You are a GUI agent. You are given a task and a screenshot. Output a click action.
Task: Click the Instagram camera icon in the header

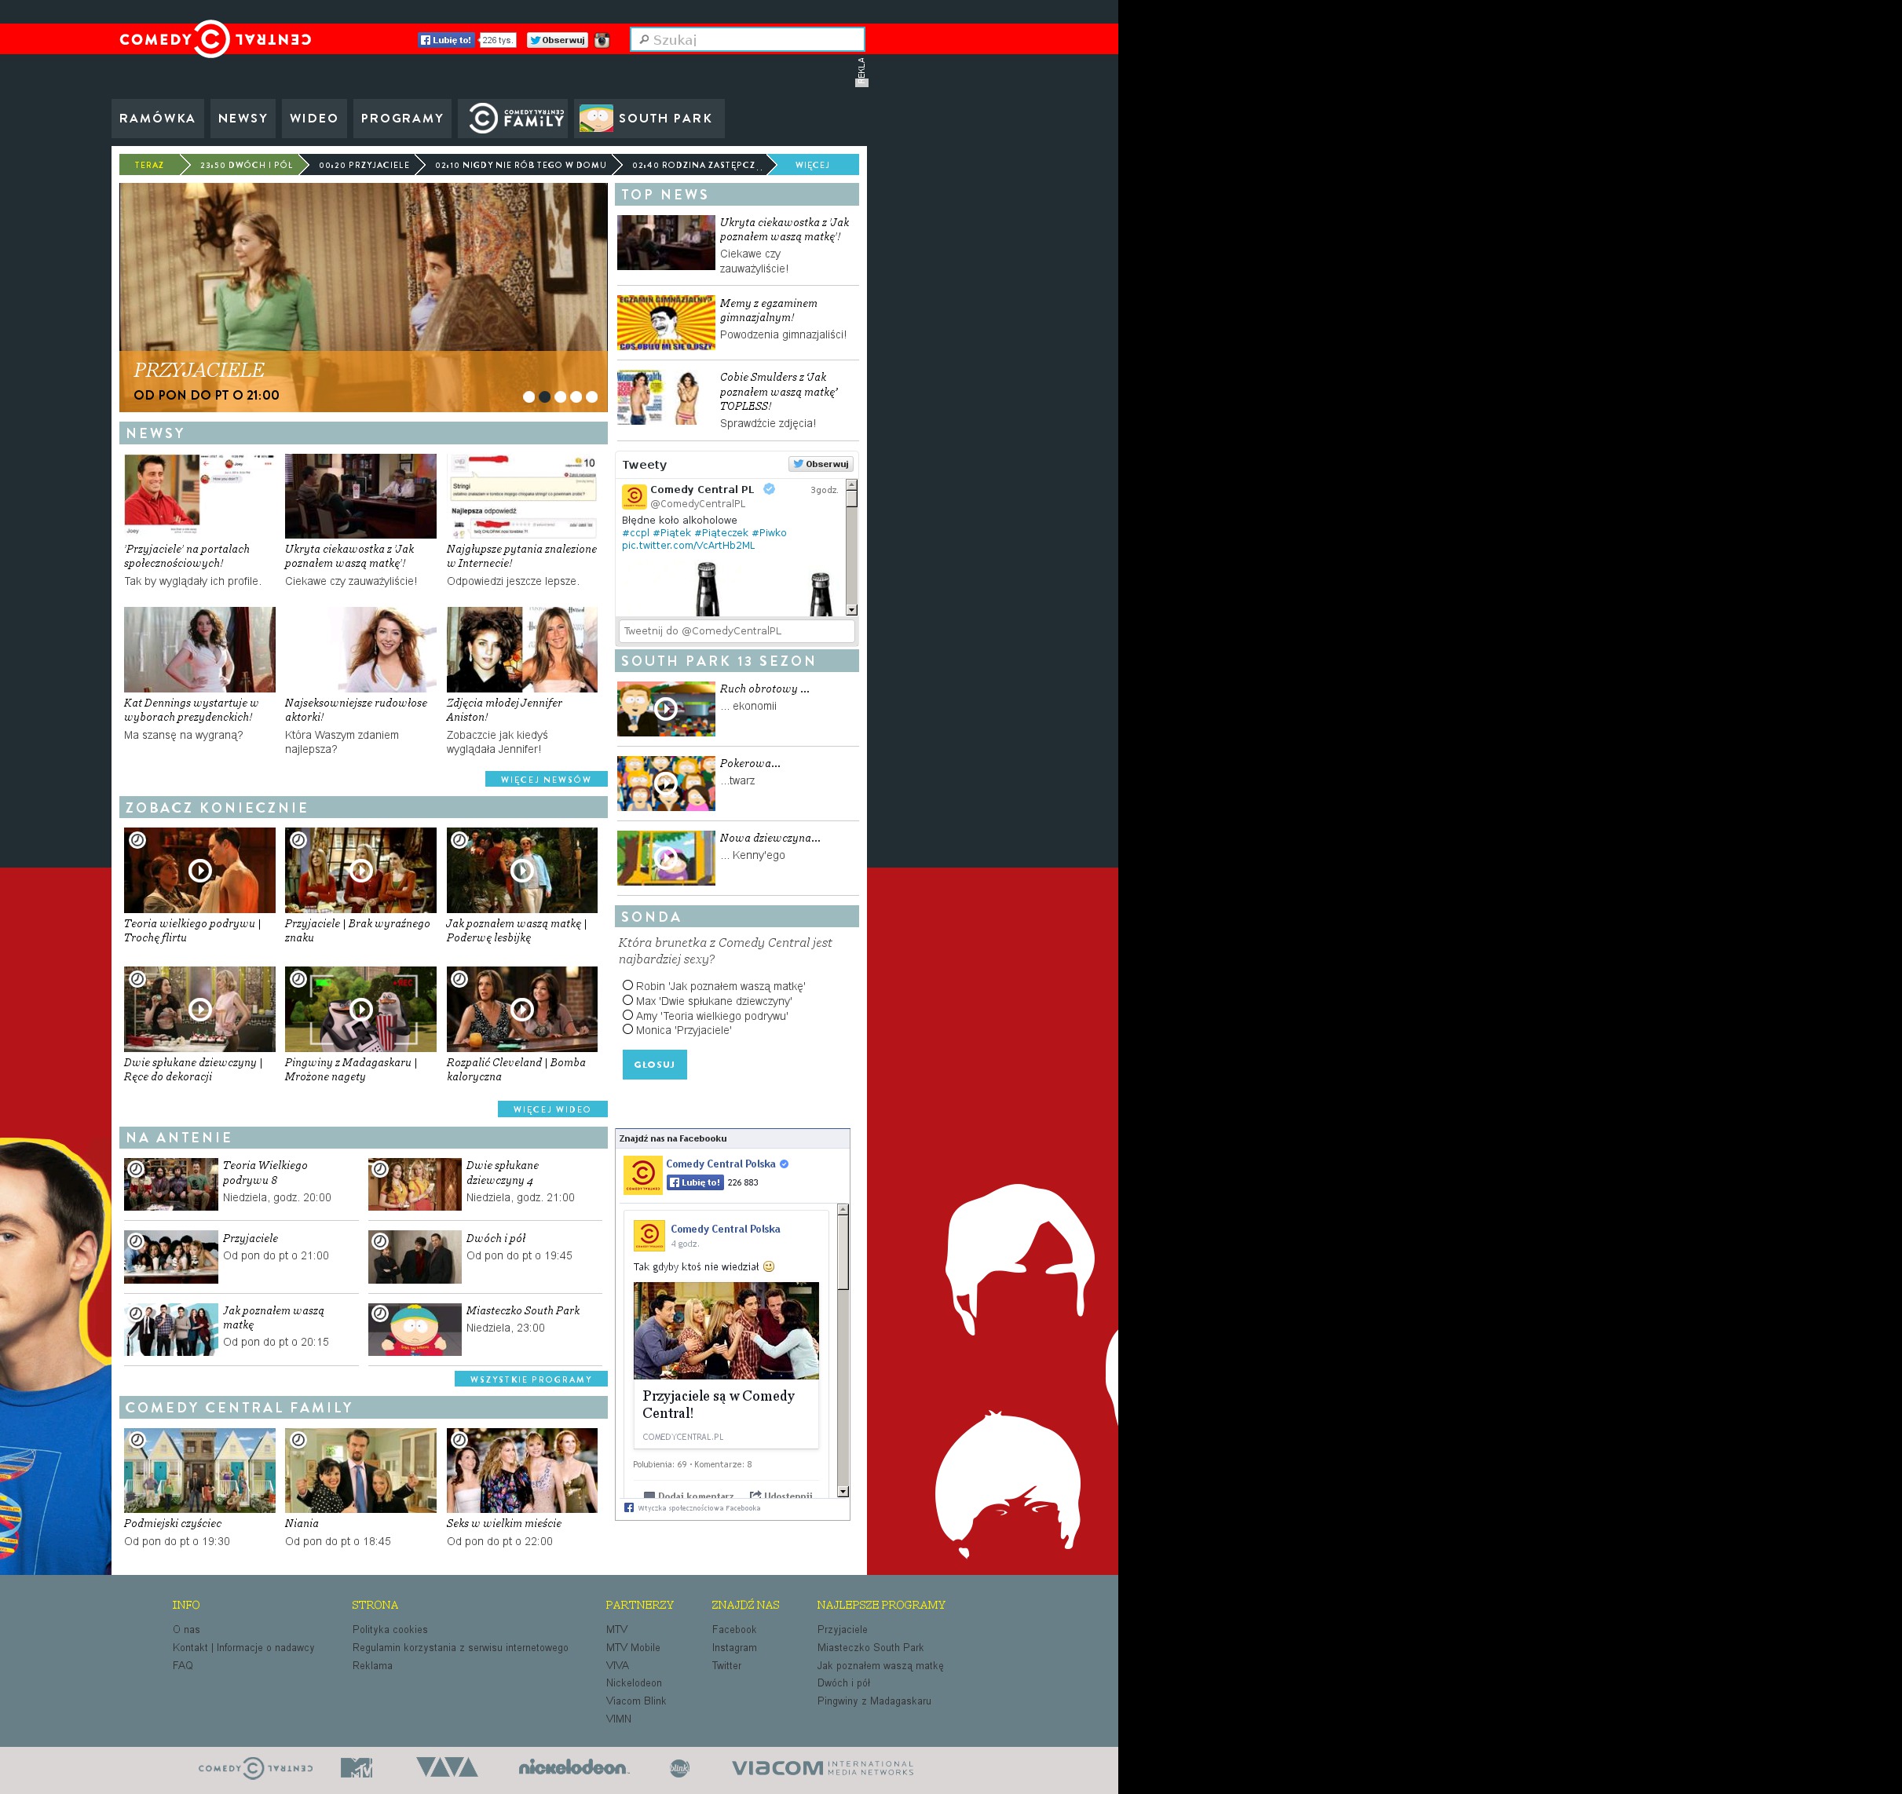coord(602,40)
